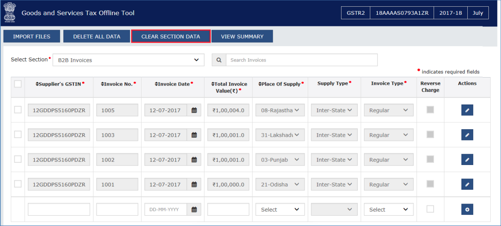Toggle Reverse Charge for invoice 1005

point(430,110)
